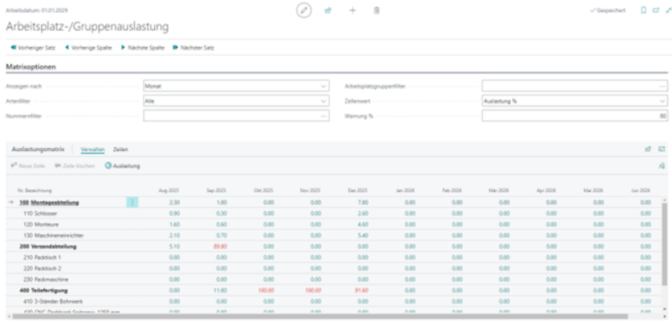672x322 pixels.
Task: Click Versandabteilung 5.10 in Aug 2025
Action: click(x=174, y=247)
